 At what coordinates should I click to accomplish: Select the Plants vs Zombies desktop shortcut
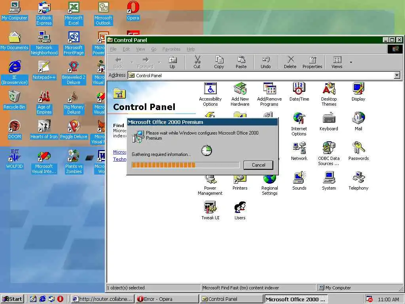point(74,162)
